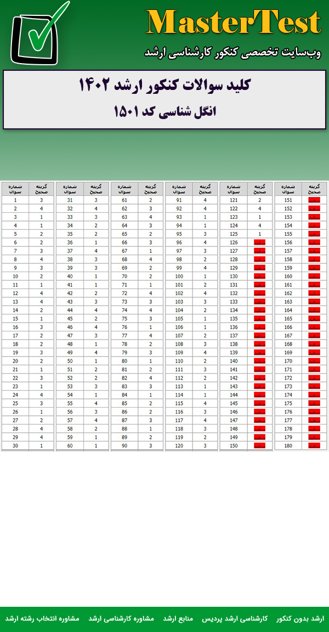Click the شماره سوال header above question 1

click(15, 189)
